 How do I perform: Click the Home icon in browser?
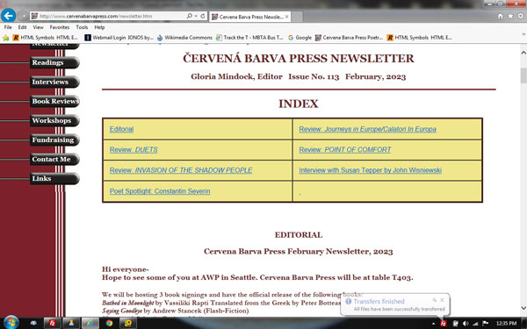(x=500, y=16)
